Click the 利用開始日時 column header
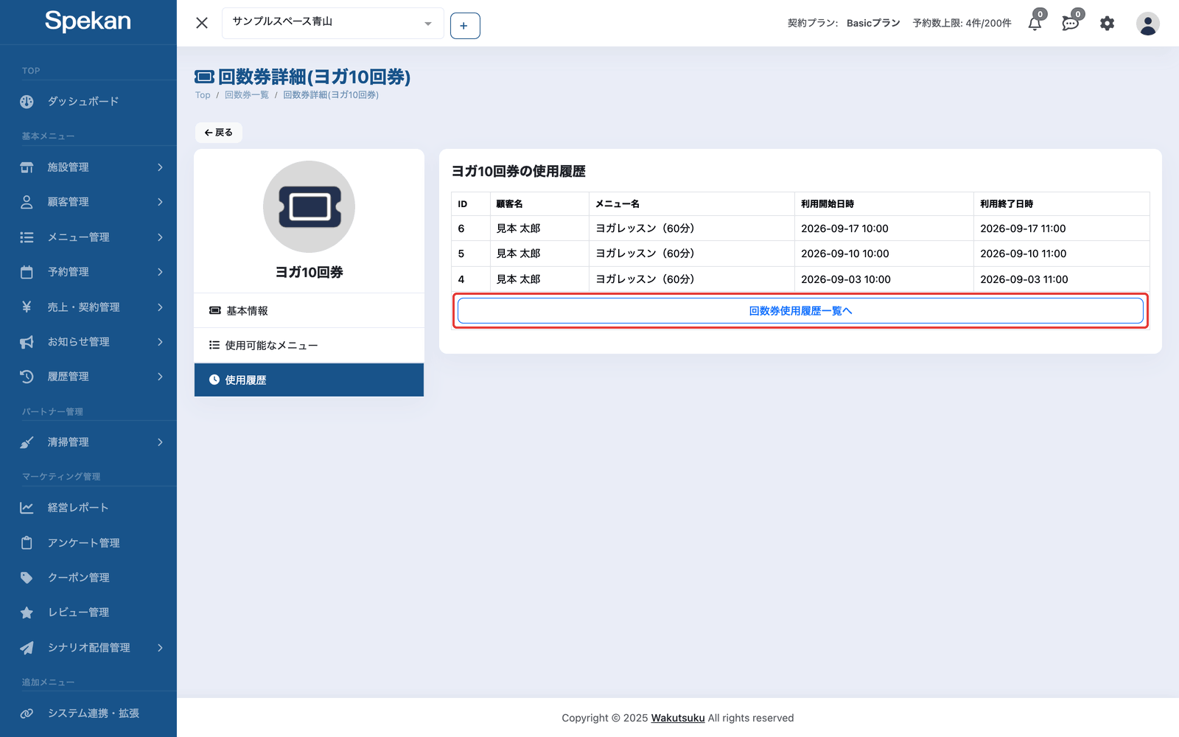The width and height of the screenshot is (1179, 737). click(884, 204)
